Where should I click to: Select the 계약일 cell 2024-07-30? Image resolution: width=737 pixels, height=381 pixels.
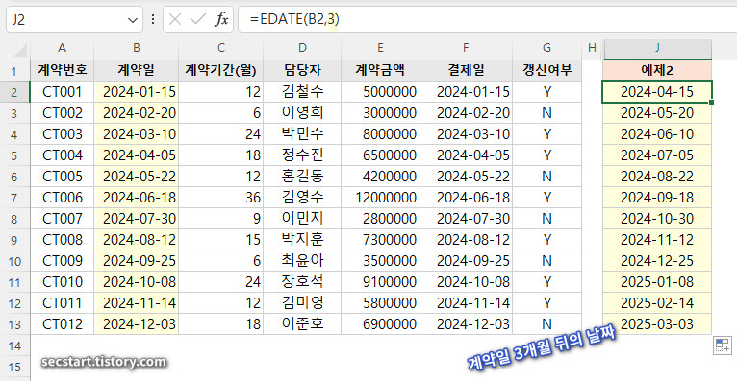click(x=137, y=218)
